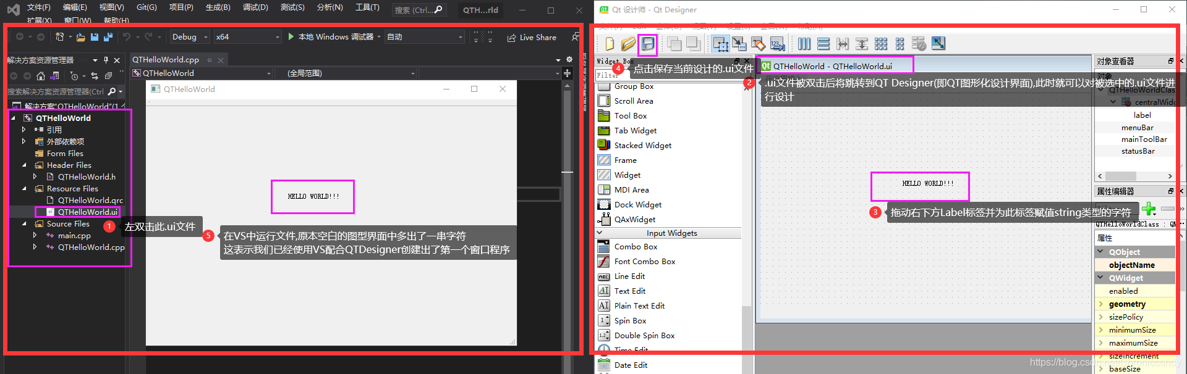The width and height of the screenshot is (1187, 374).
Task: Click Adjust Size icon in Qt Designer
Action: click(938, 44)
